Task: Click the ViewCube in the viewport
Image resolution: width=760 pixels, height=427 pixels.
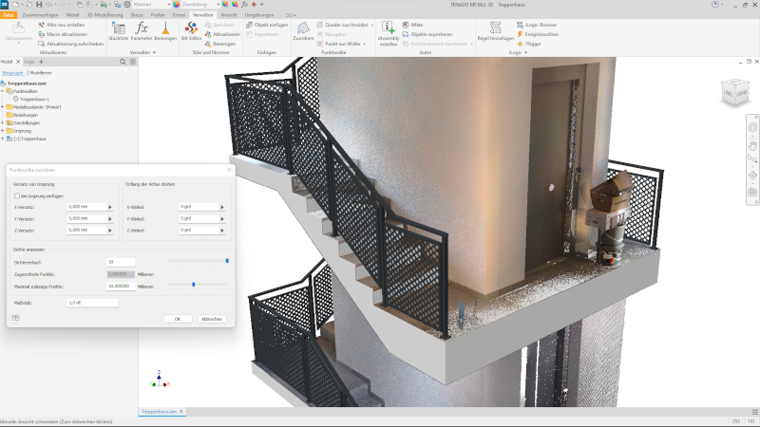Action: click(734, 91)
